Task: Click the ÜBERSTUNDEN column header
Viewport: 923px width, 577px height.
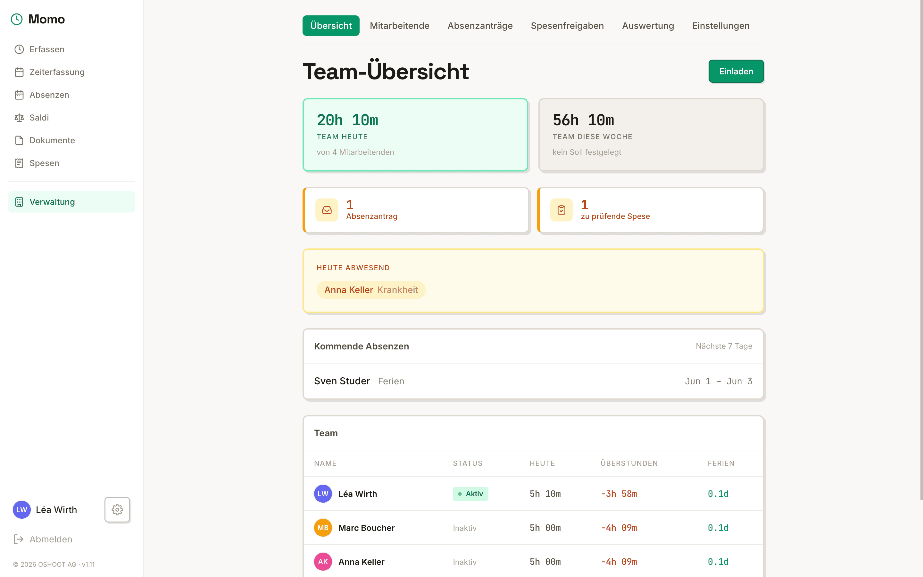Action: pos(629,463)
